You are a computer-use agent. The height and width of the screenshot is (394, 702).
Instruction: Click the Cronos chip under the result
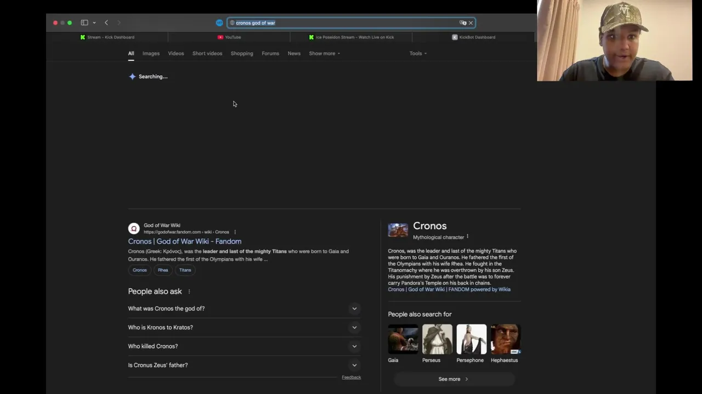tap(140, 270)
